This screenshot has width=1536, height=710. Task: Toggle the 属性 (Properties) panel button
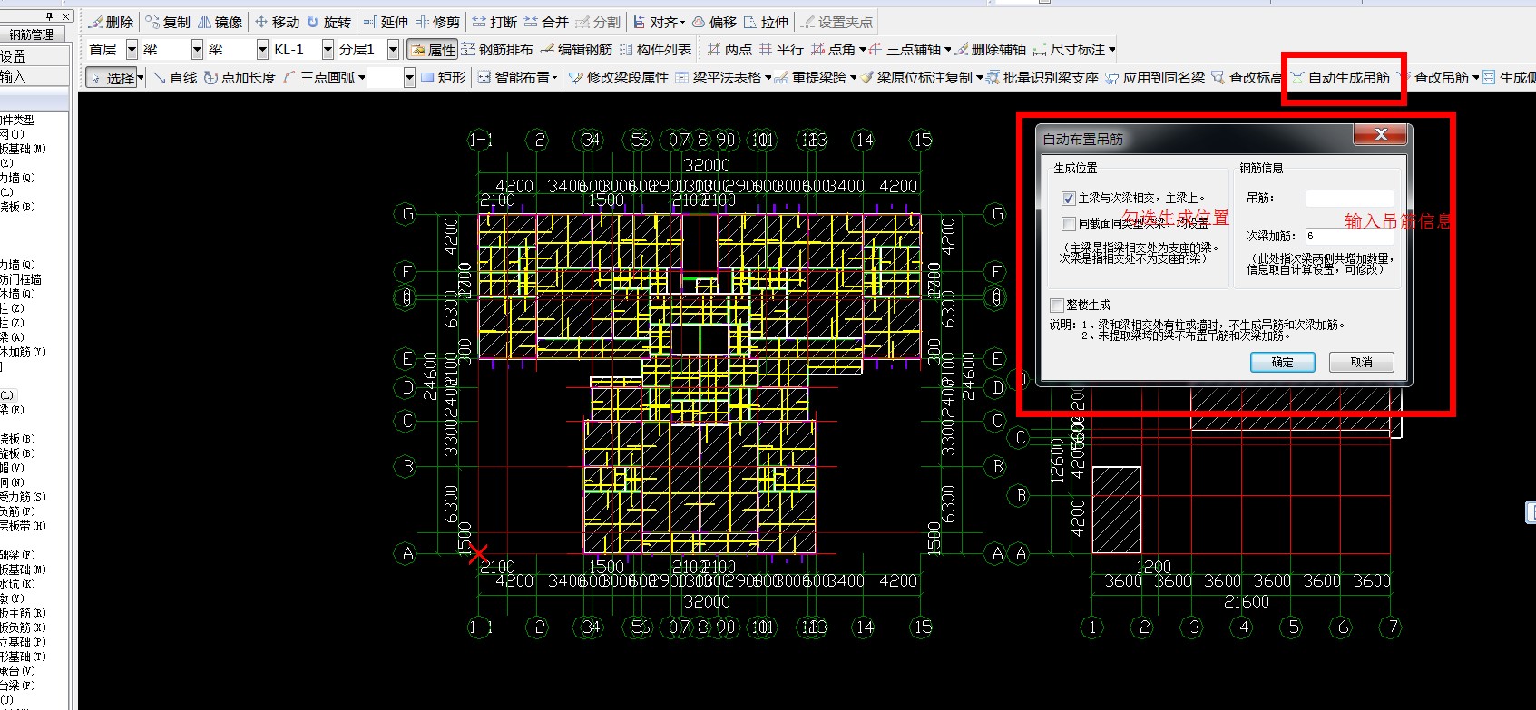[x=433, y=49]
